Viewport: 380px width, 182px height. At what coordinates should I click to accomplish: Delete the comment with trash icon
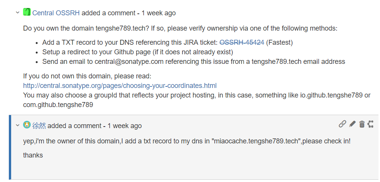point(362,124)
